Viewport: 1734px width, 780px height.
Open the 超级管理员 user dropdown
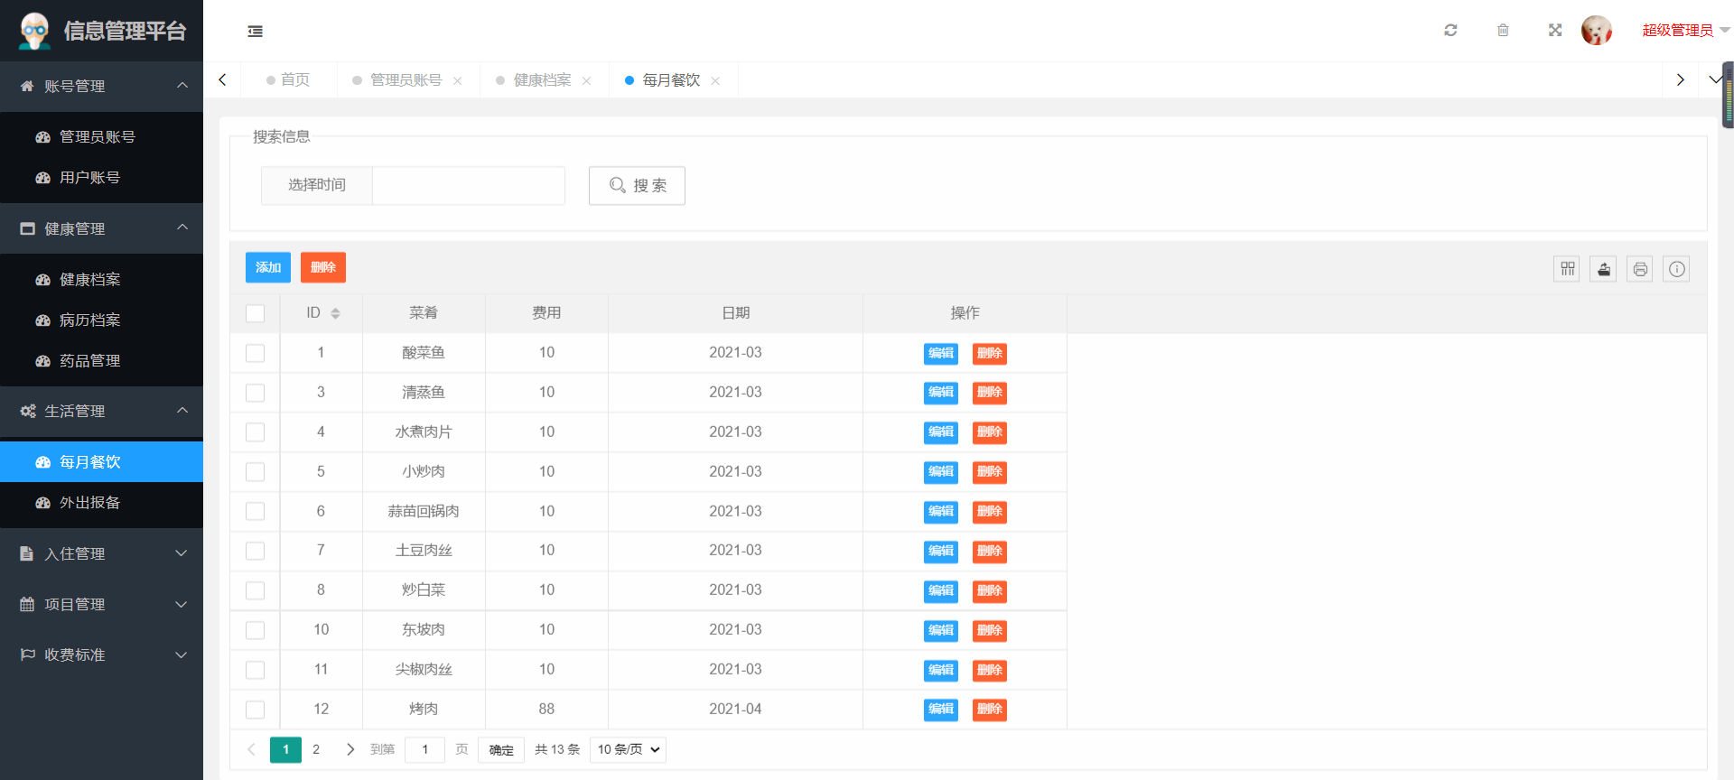tap(1685, 31)
